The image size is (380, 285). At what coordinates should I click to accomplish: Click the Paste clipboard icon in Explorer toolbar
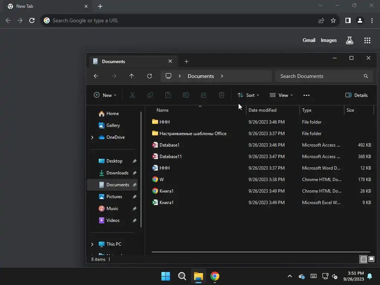tap(168, 95)
